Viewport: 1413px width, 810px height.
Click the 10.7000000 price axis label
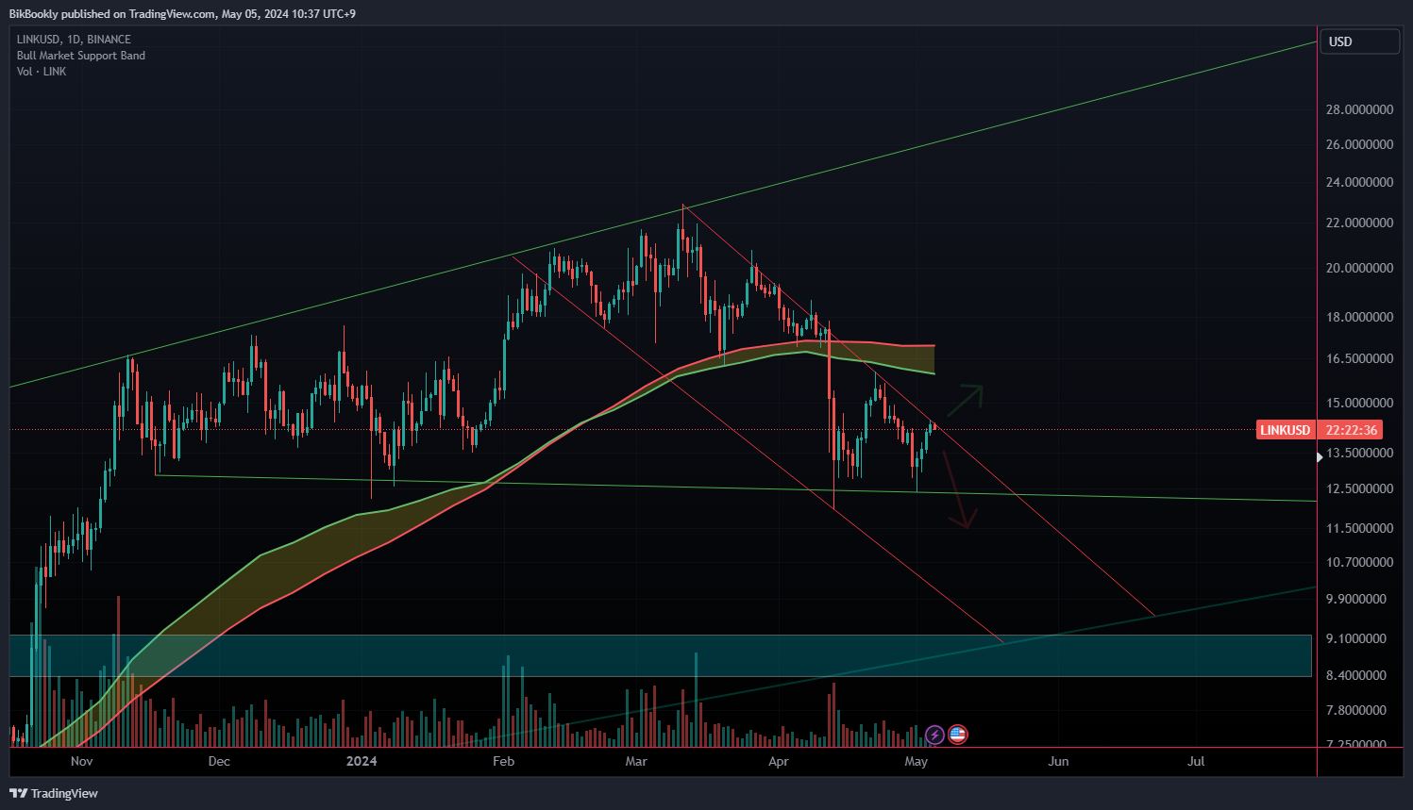click(1359, 562)
